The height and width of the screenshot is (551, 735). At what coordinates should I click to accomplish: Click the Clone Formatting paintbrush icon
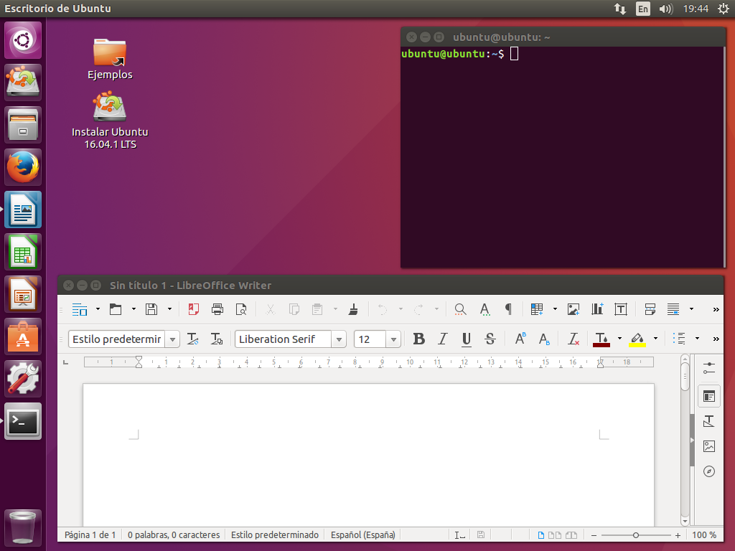(x=353, y=309)
